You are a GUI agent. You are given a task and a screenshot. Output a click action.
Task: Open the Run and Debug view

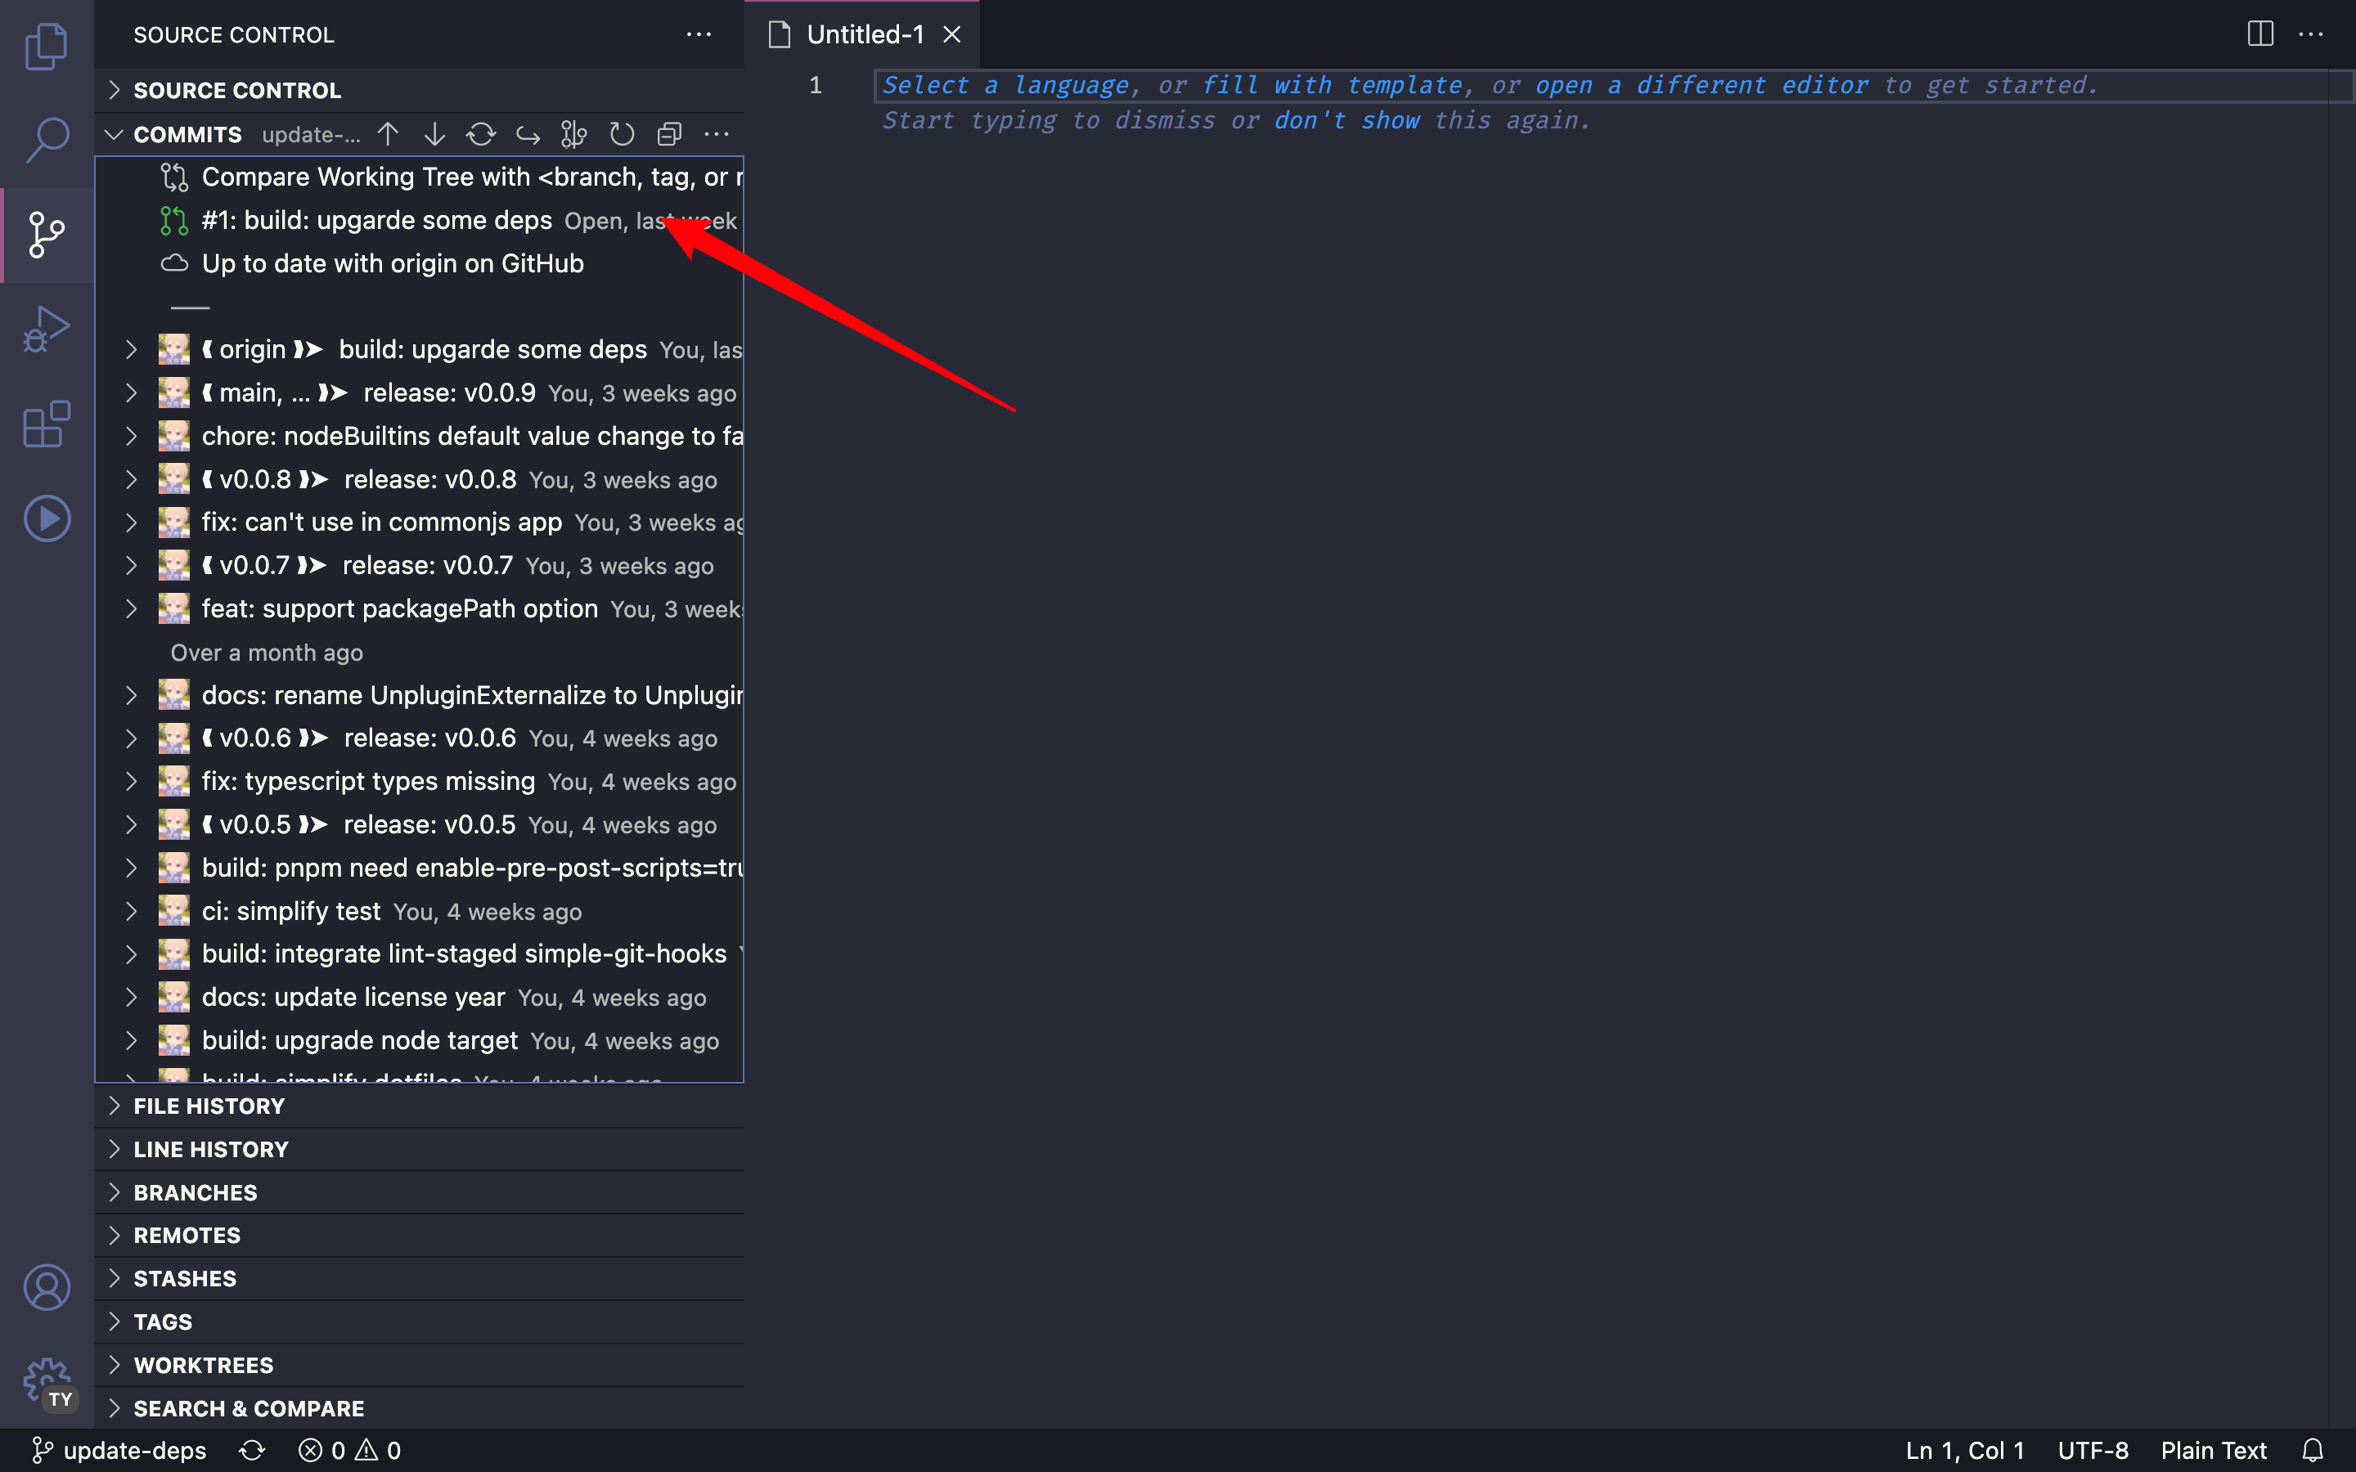pos(46,328)
